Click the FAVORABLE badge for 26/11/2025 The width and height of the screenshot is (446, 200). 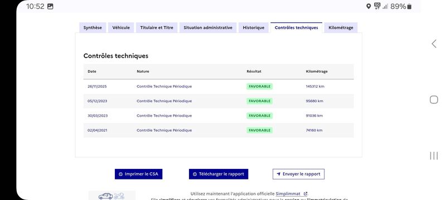point(259,87)
